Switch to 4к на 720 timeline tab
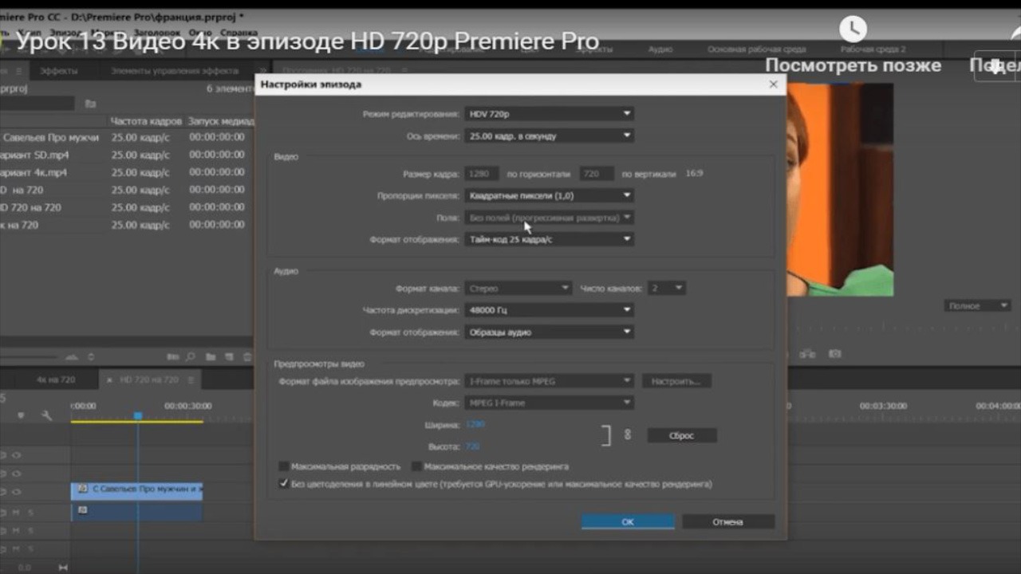The image size is (1021, 574). point(56,380)
